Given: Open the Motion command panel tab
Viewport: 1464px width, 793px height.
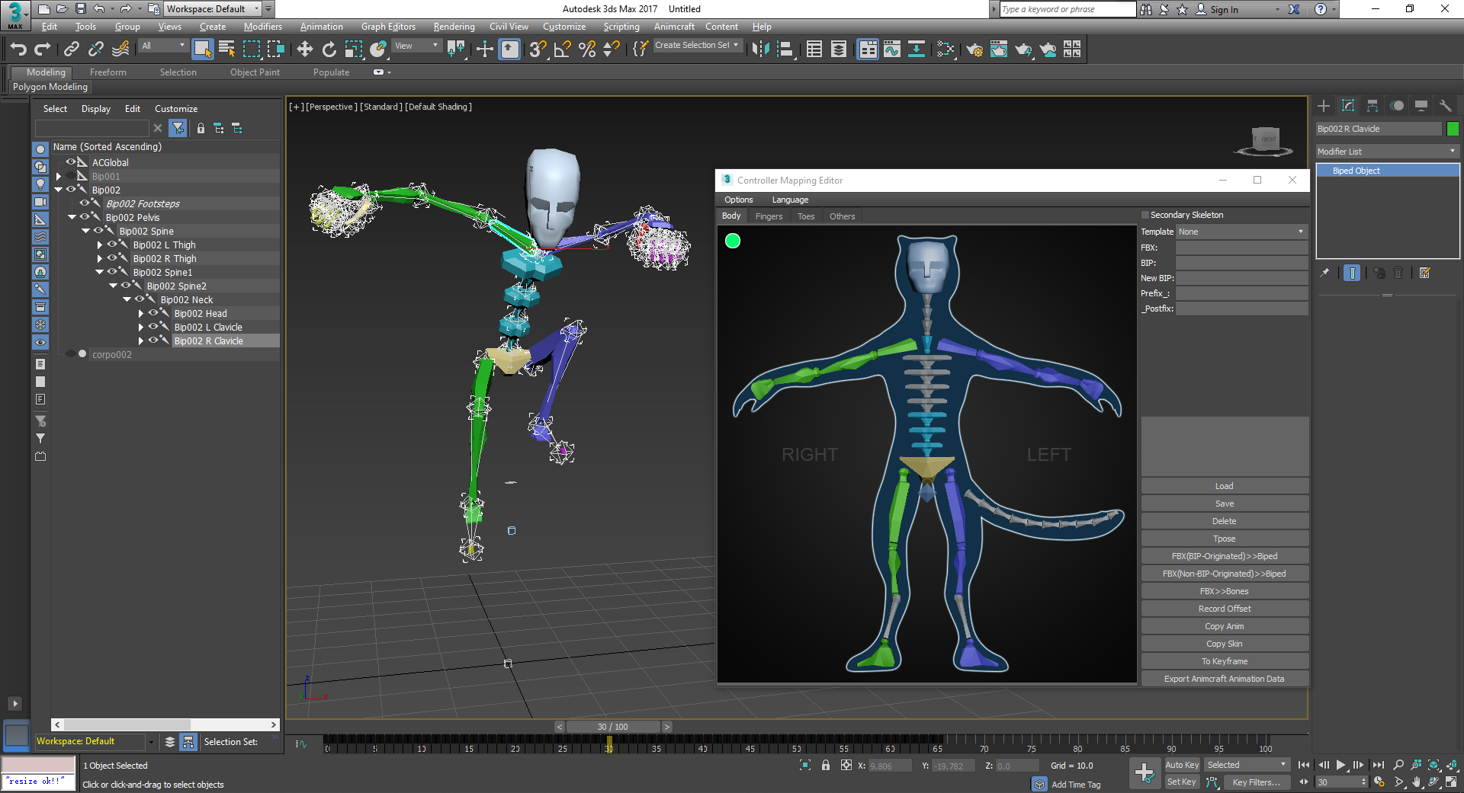Looking at the screenshot, I should coord(1397,106).
